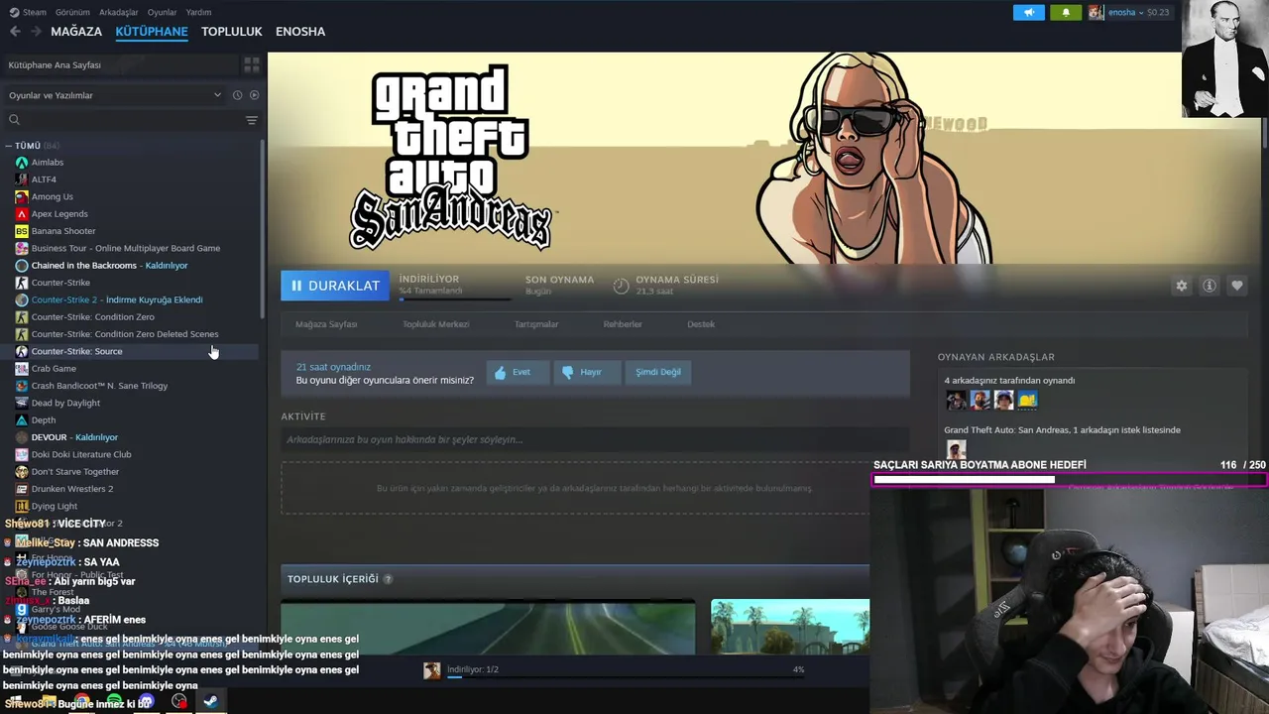The image size is (1269, 714).
Task: Open Tartışmalar link
Action: click(536, 324)
